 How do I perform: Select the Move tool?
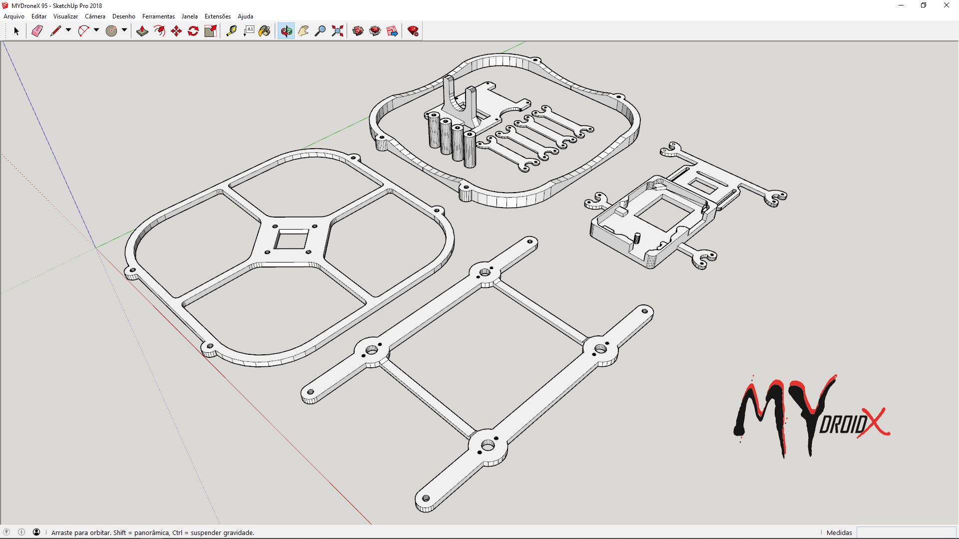pyautogui.click(x=176, y=31)
